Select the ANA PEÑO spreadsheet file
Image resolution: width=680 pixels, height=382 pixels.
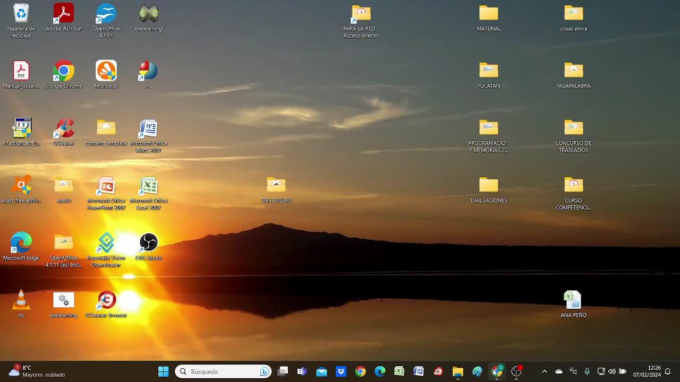tap(573, 301)
